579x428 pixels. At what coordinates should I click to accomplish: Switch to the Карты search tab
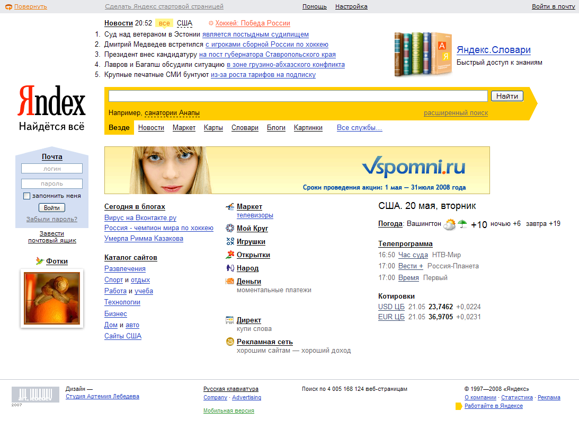[x=213, y=127]
